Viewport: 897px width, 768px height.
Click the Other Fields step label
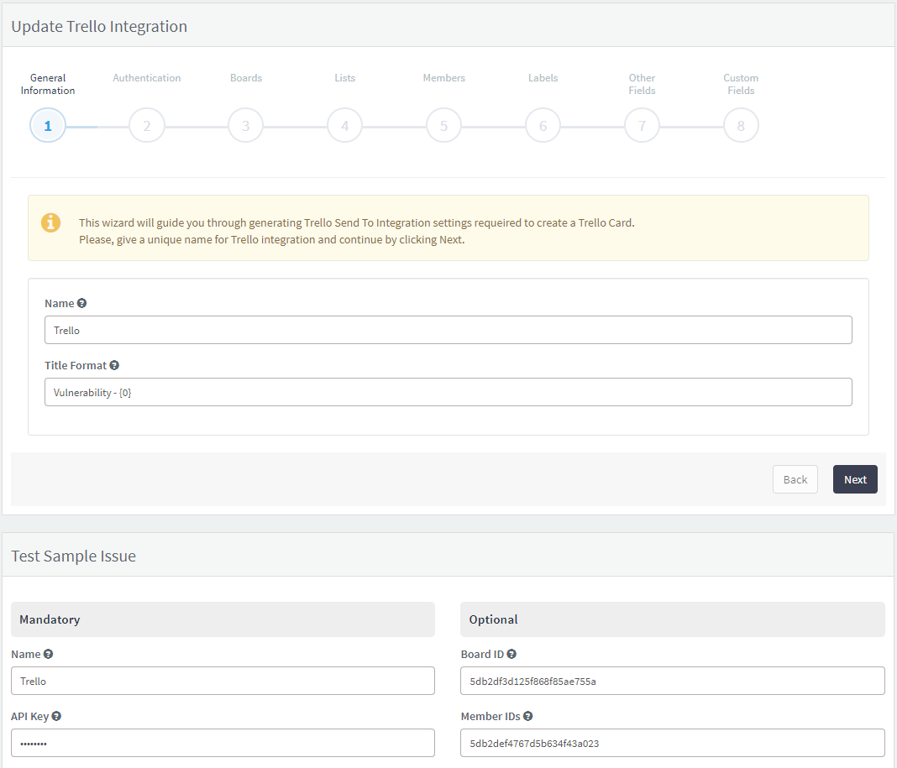(x=642, y=84)
